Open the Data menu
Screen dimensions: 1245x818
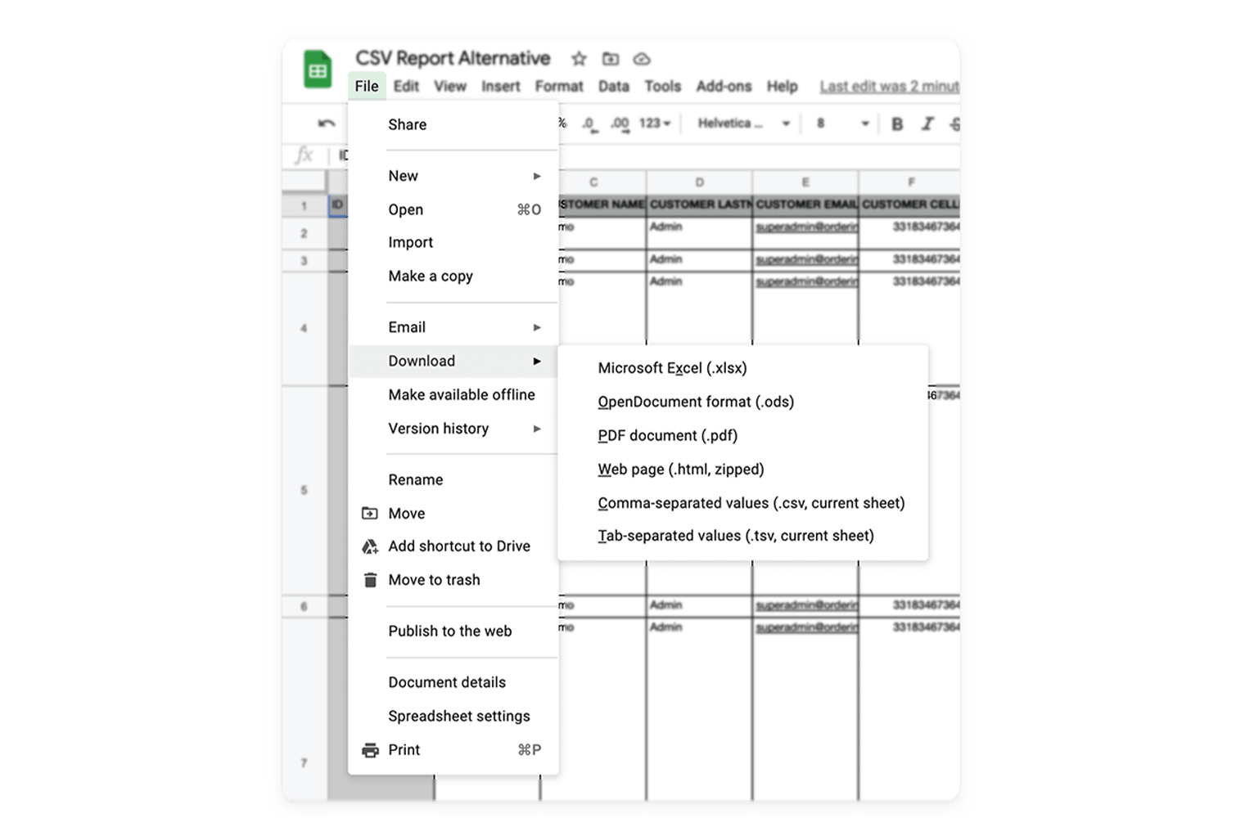(614, 86)
